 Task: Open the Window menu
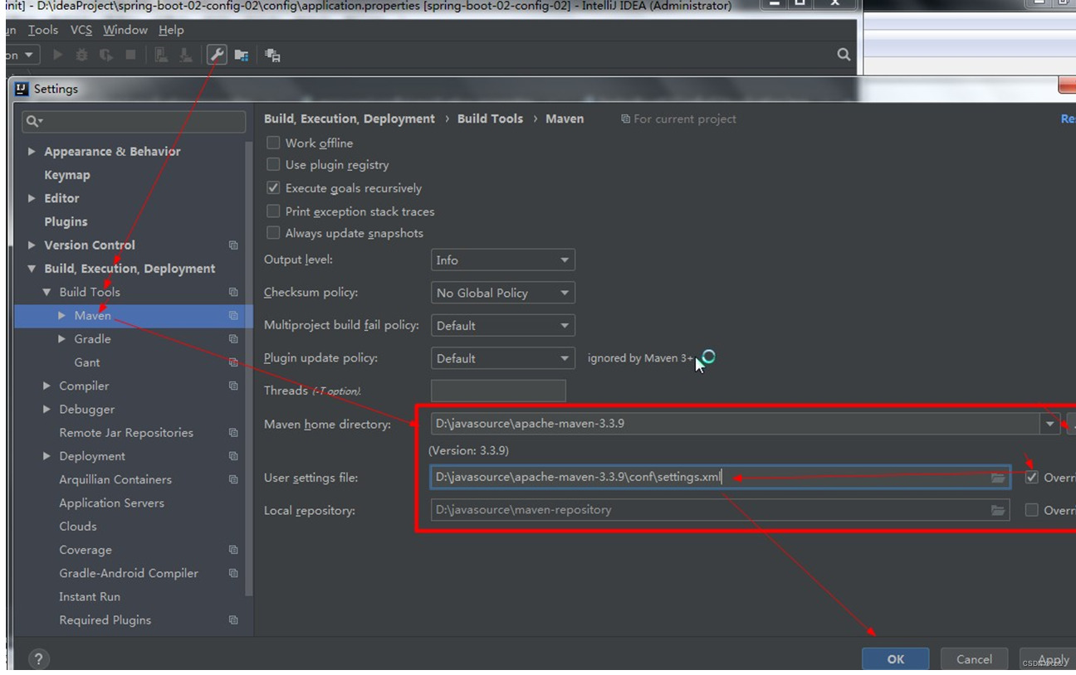(125, 30)
